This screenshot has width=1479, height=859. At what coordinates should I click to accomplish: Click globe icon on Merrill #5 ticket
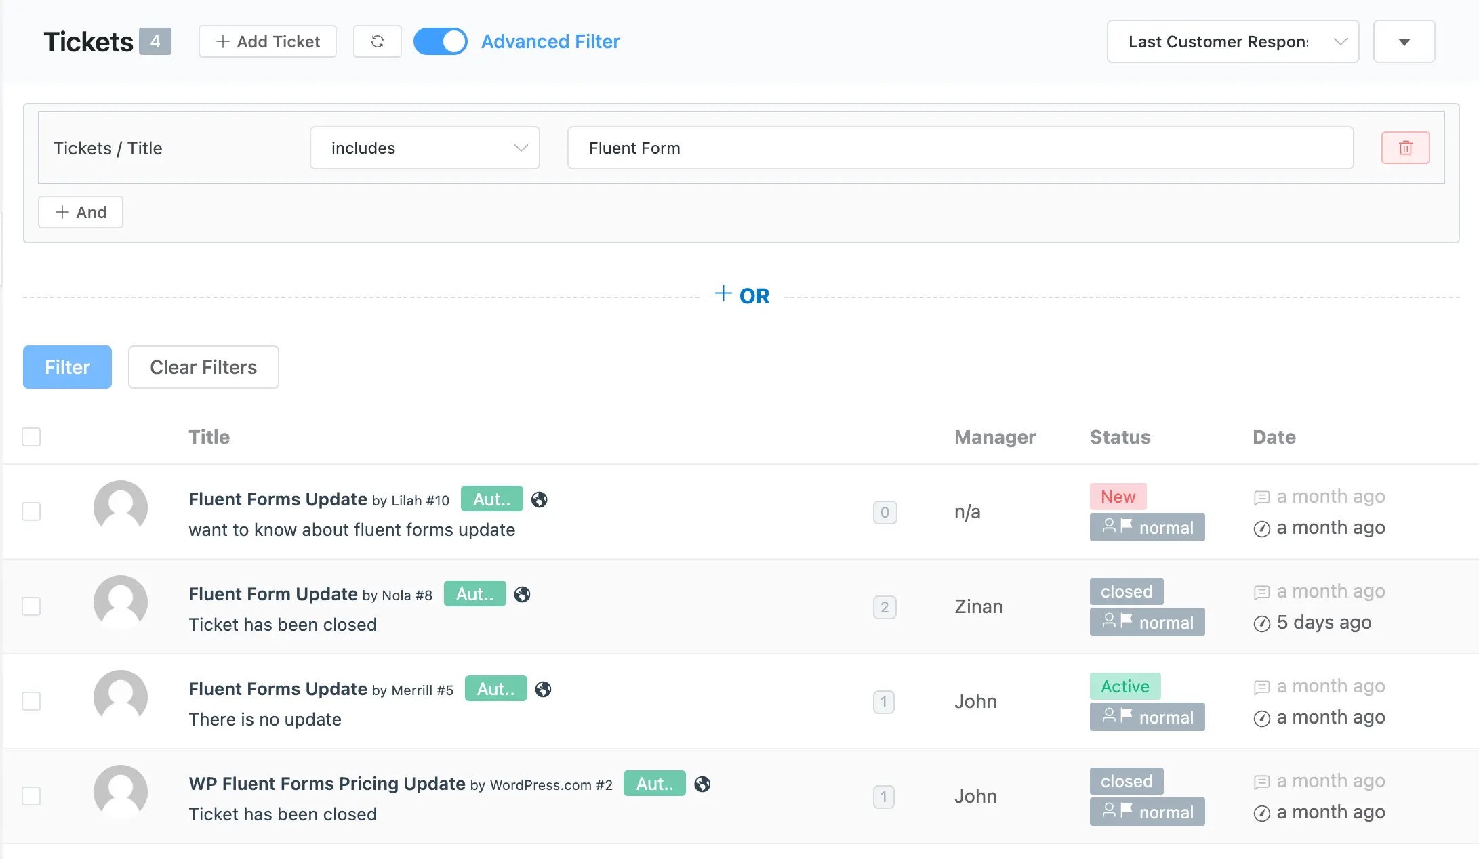[543, 689]
